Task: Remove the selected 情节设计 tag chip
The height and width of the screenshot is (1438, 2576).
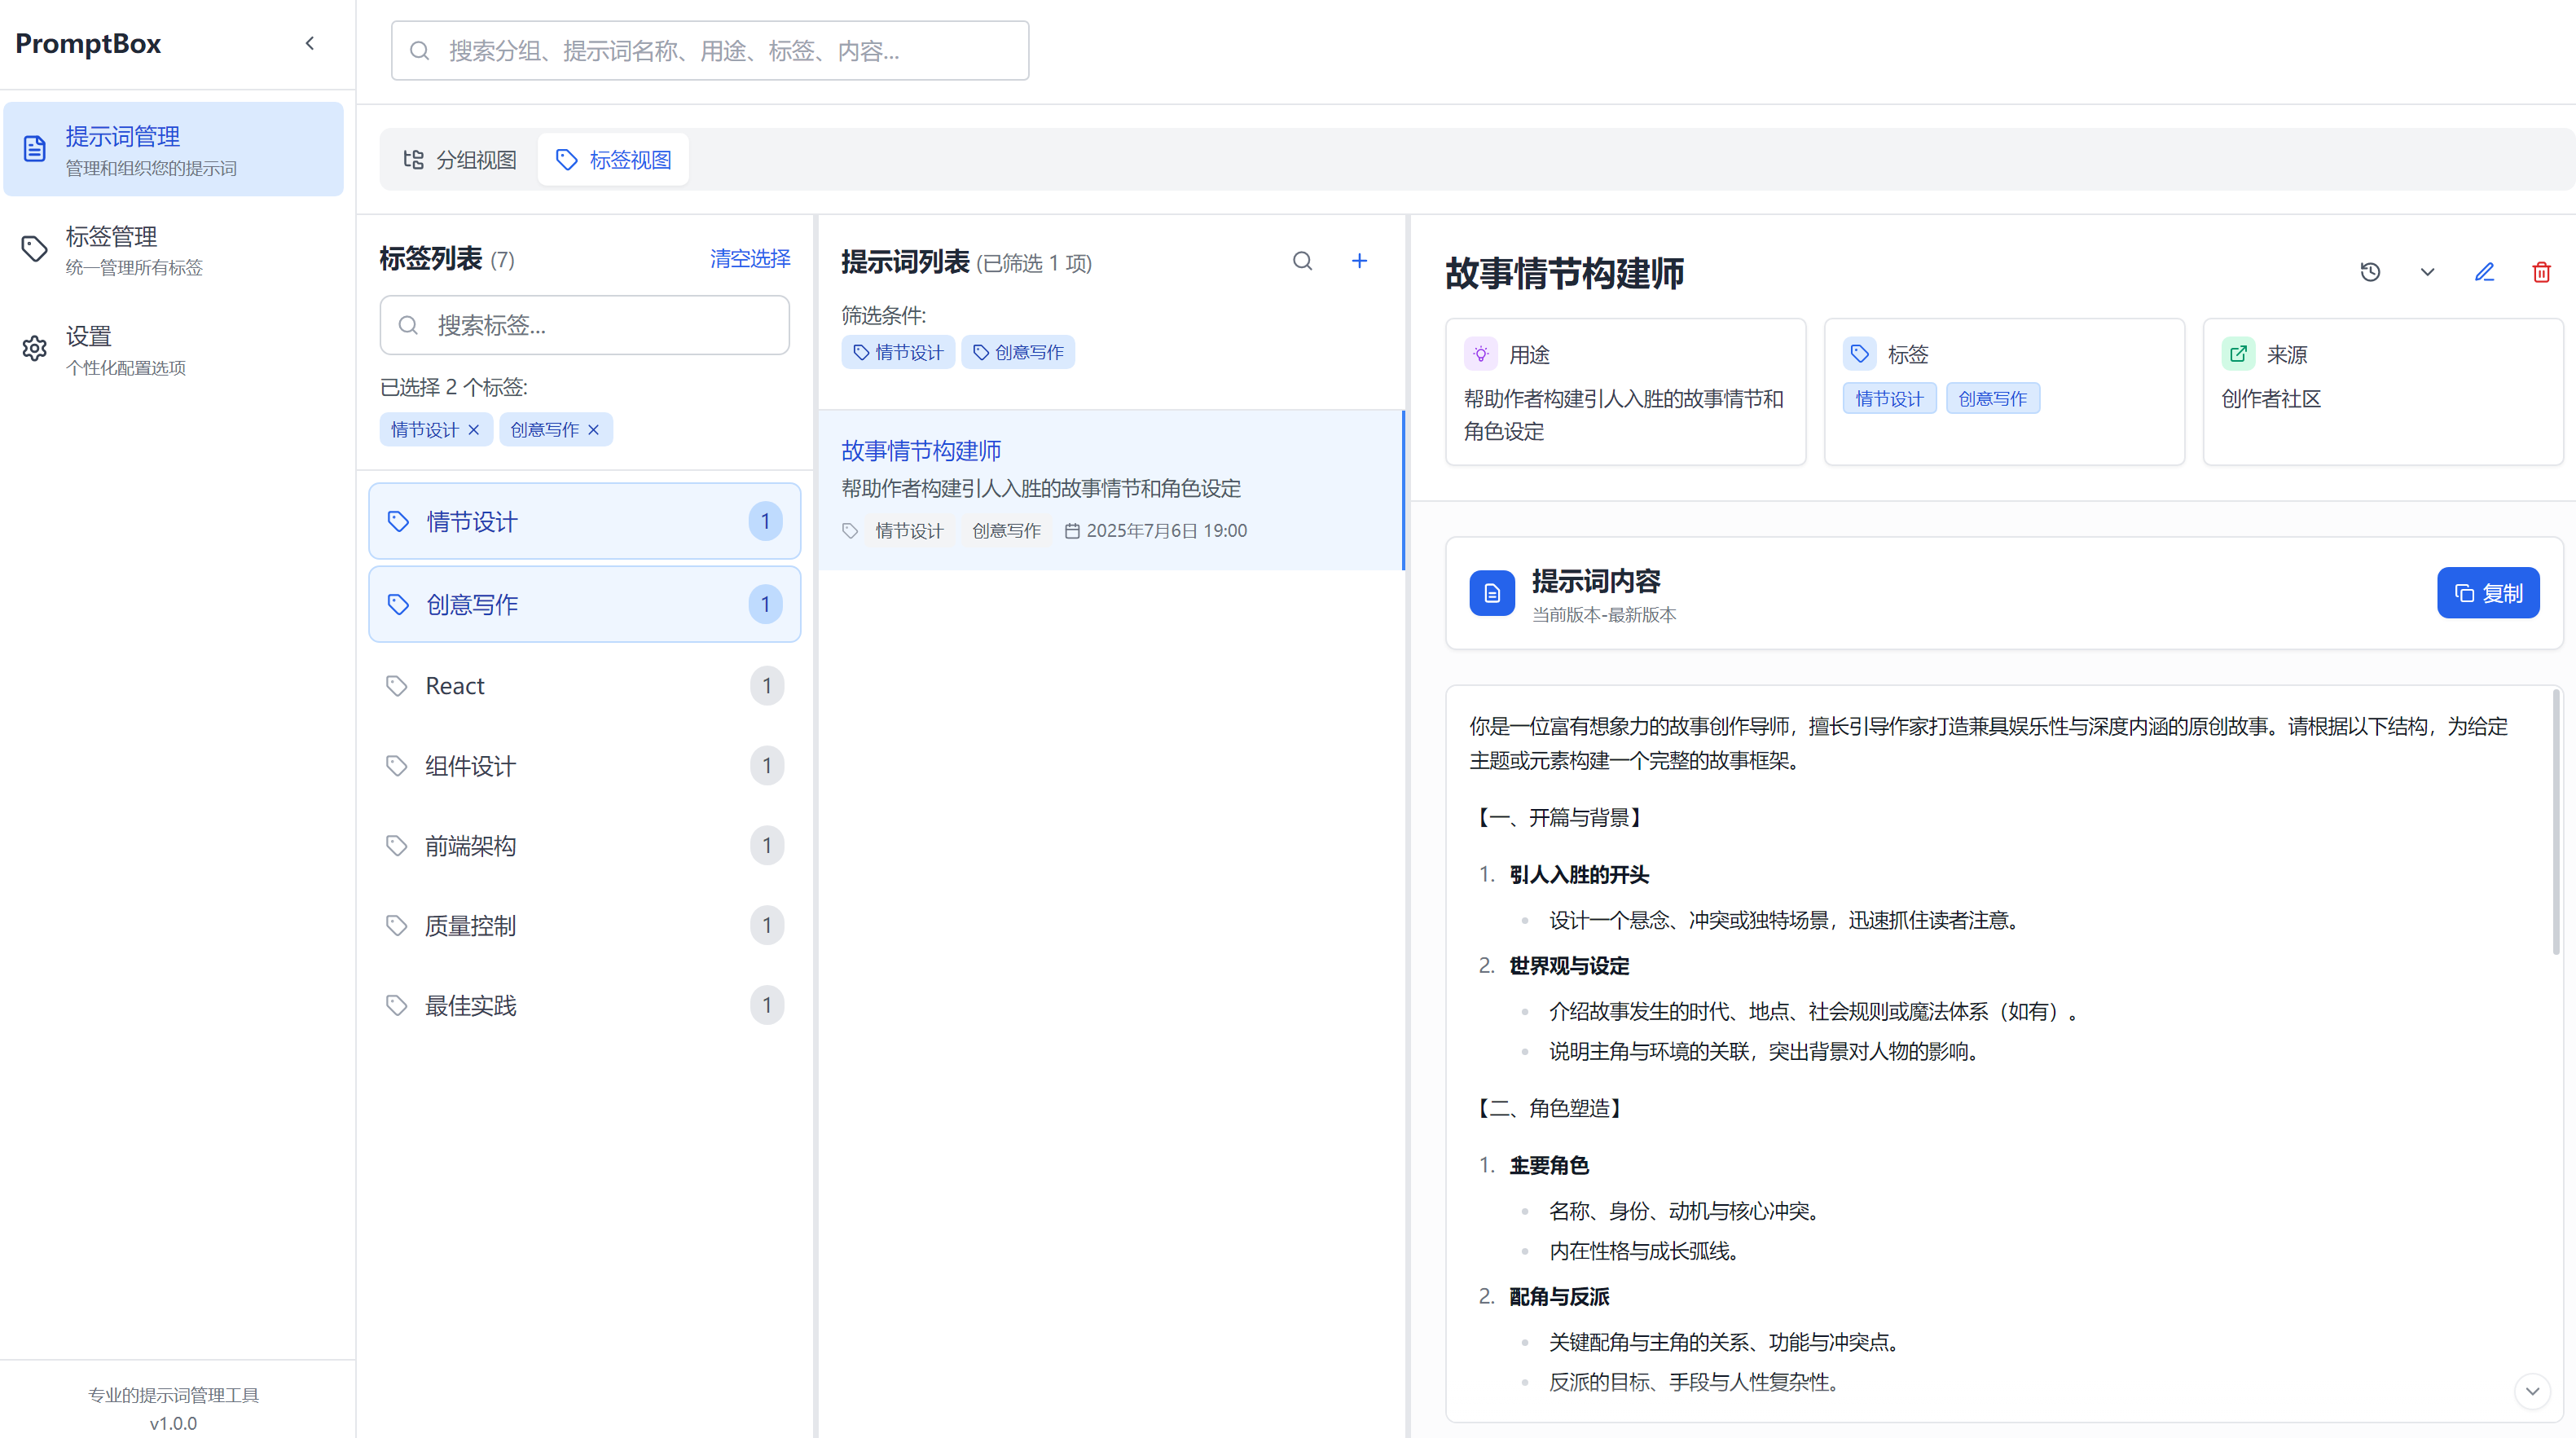Action: pos(474,429)
